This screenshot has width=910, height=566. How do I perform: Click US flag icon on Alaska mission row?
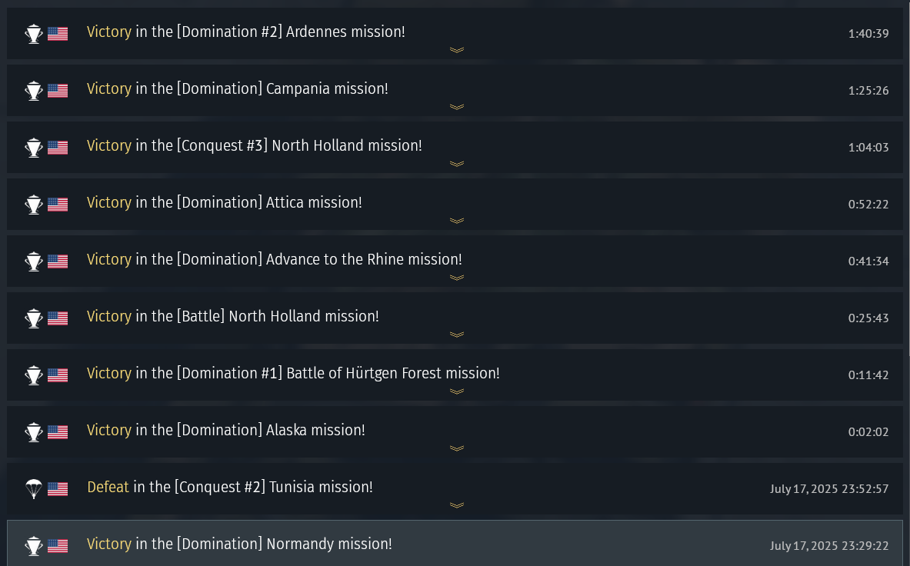coord(58,432)
